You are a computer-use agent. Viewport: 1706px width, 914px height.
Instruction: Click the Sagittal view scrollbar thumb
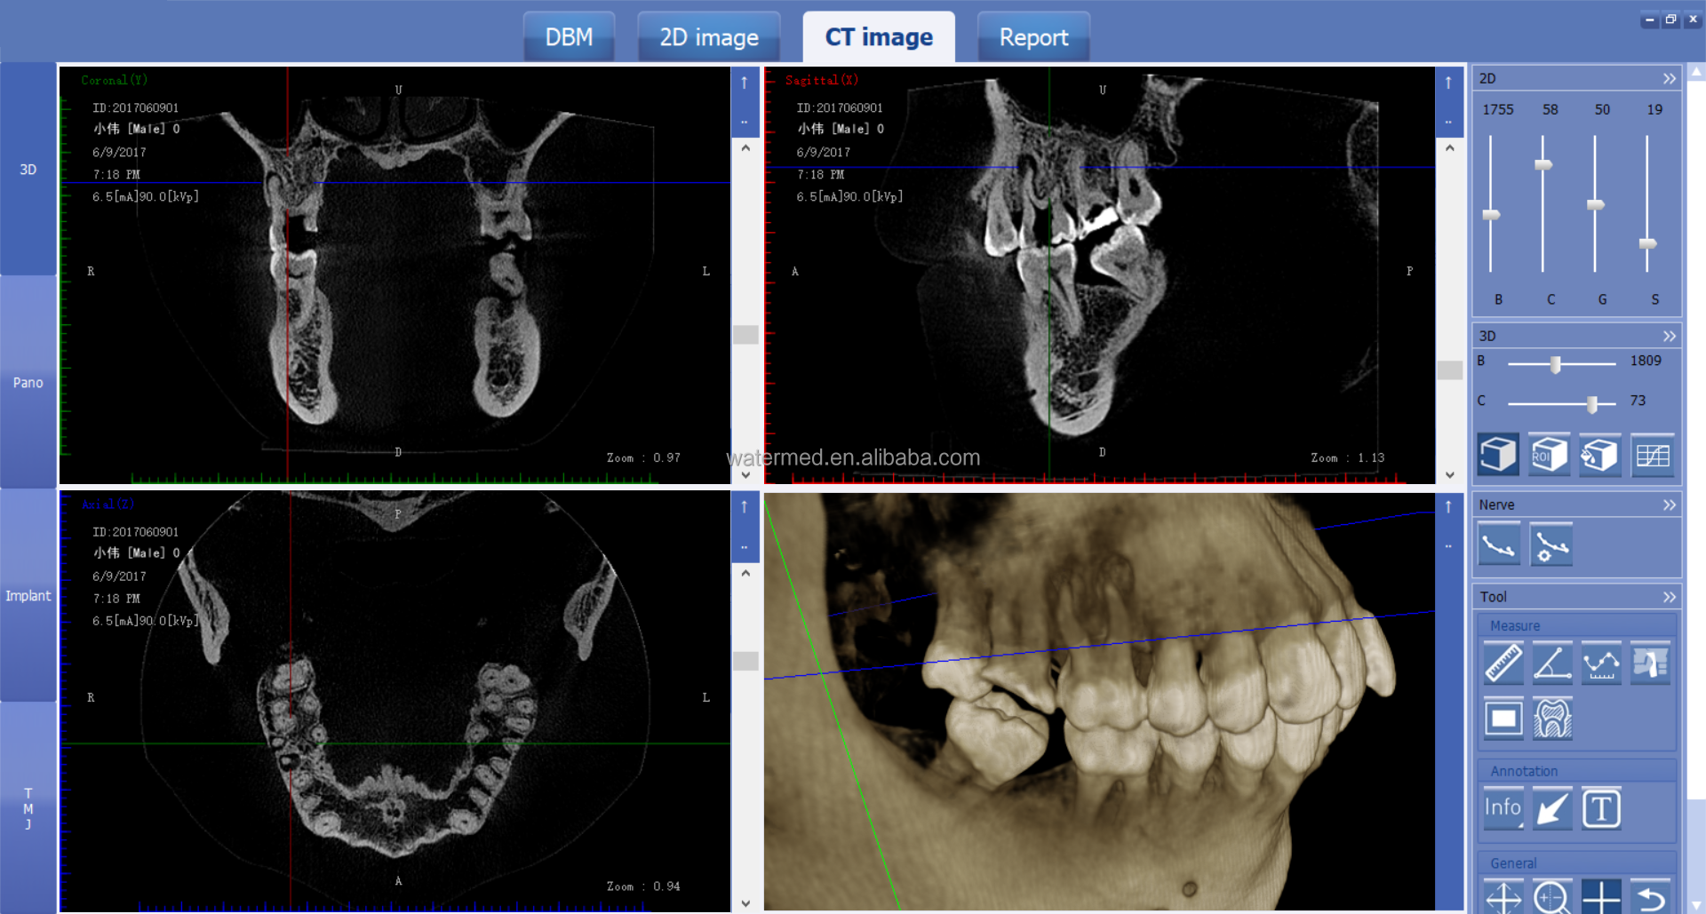tap(1449, 370)
